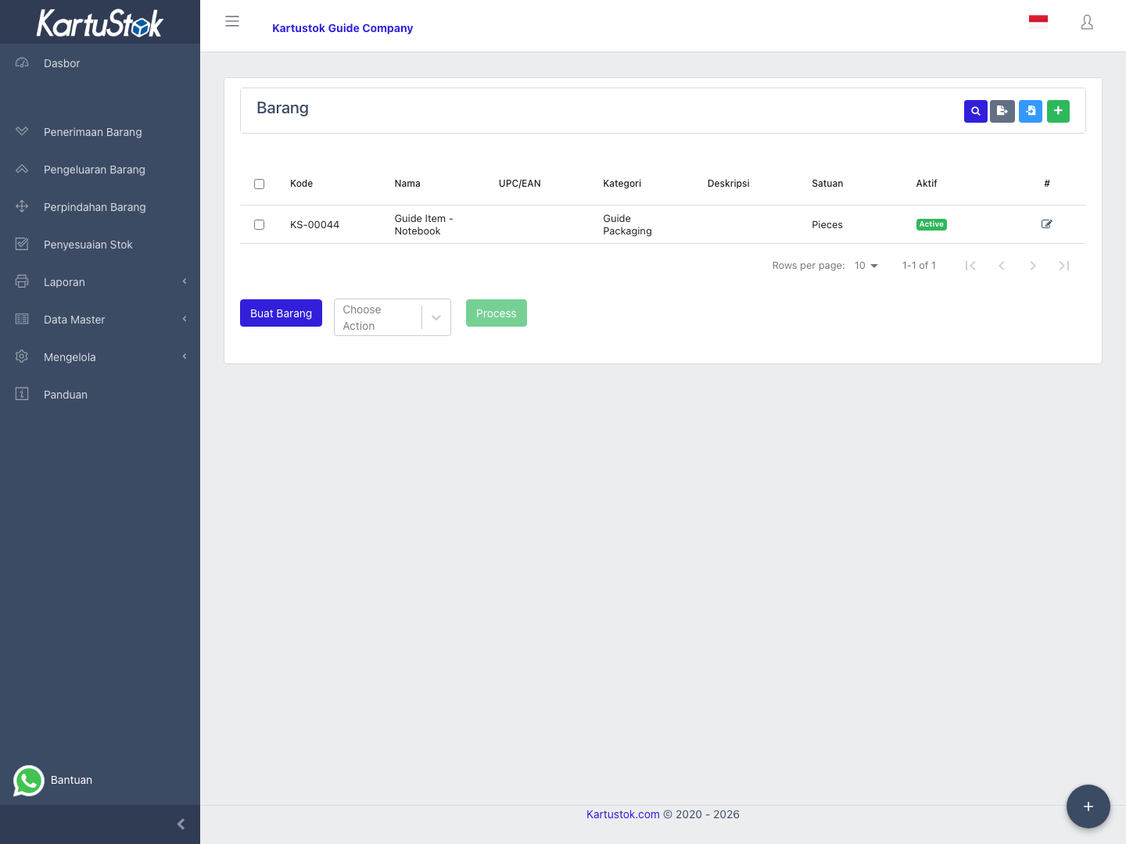
Task: Go to next page arrow
Action: (1033, 266)
